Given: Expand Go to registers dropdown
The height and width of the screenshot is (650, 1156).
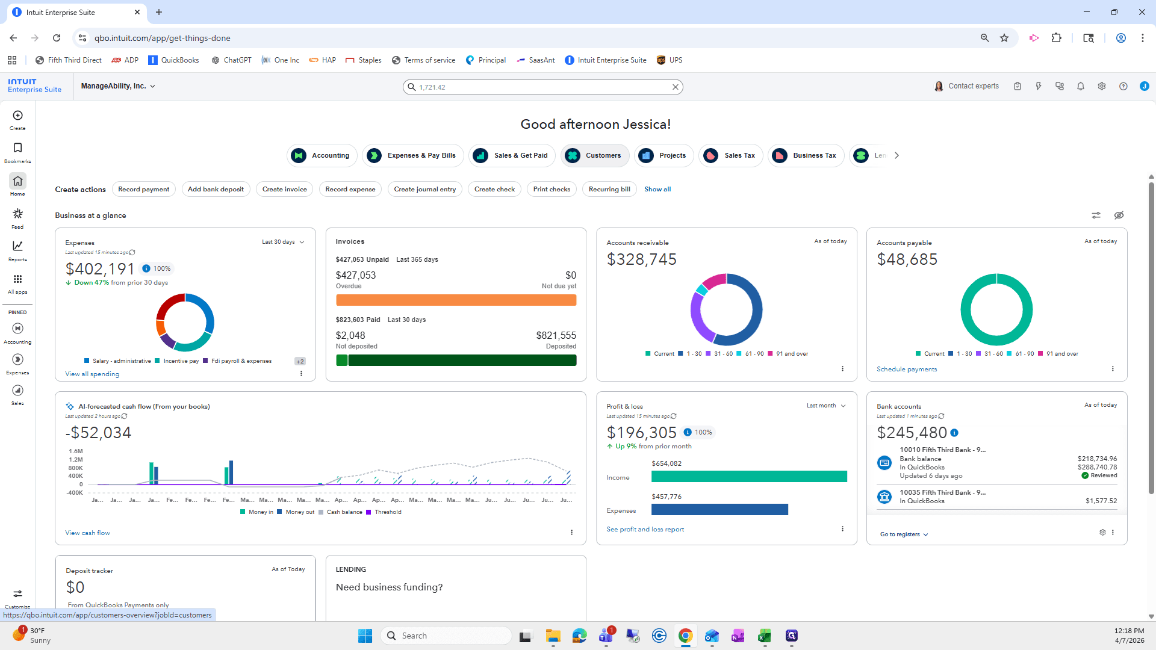Looking at the screenshot, I should 904,534.
